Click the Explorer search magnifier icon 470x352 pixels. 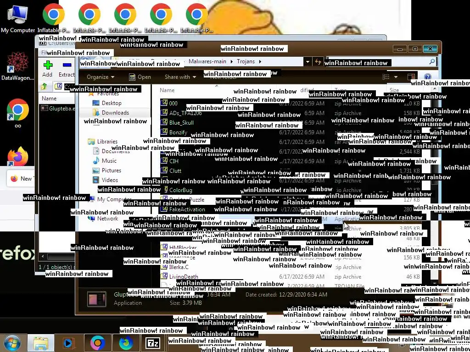point(432,62)
